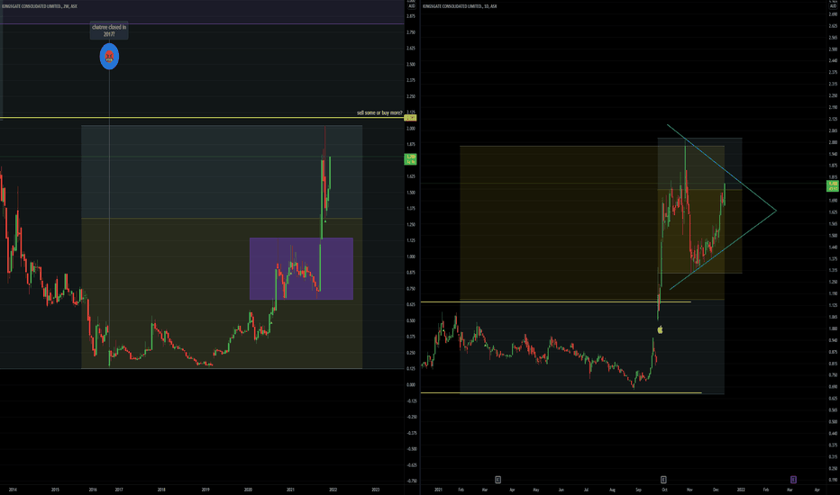Click the AUD currency label on left chart axis

[x=411, y=6]
